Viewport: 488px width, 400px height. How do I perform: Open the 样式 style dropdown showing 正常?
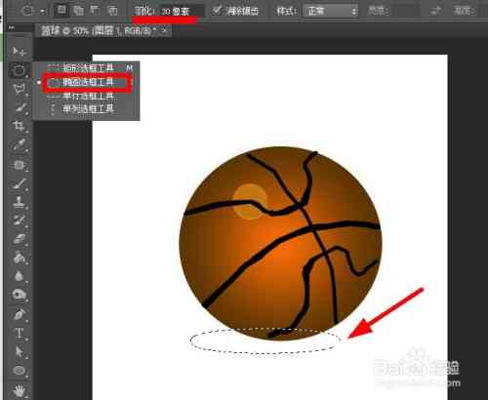coord(331,12)
